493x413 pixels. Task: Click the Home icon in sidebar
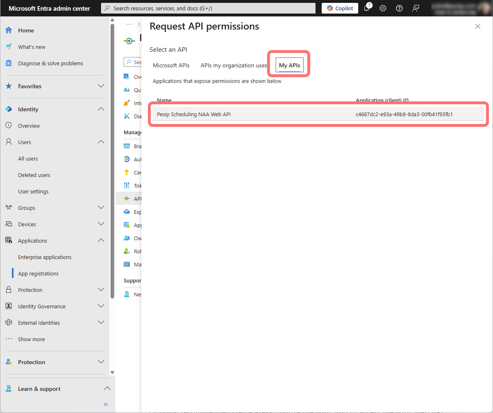coord(9,30)
